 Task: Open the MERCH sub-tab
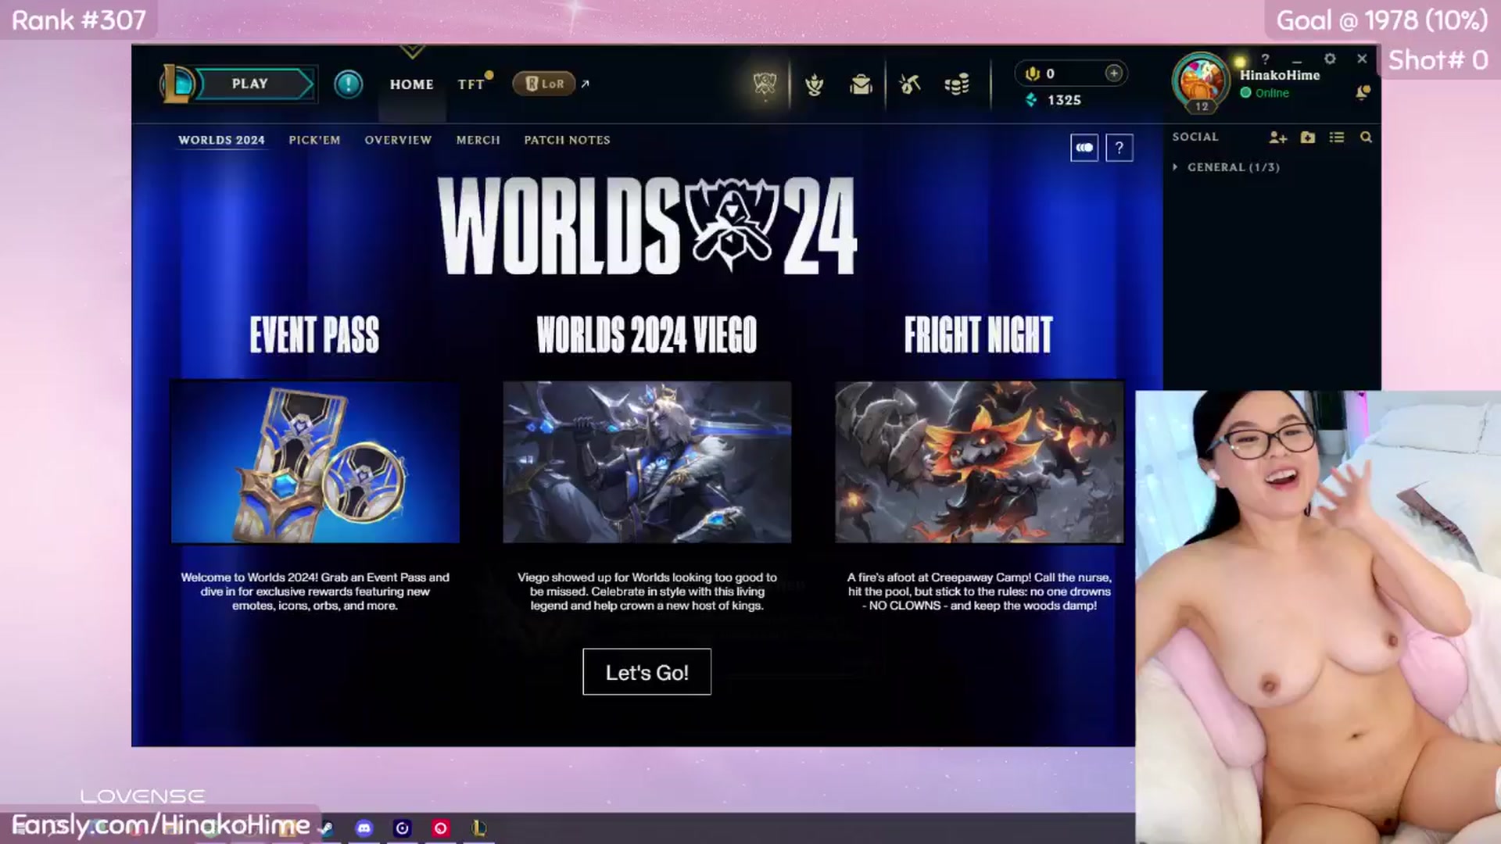478,140
